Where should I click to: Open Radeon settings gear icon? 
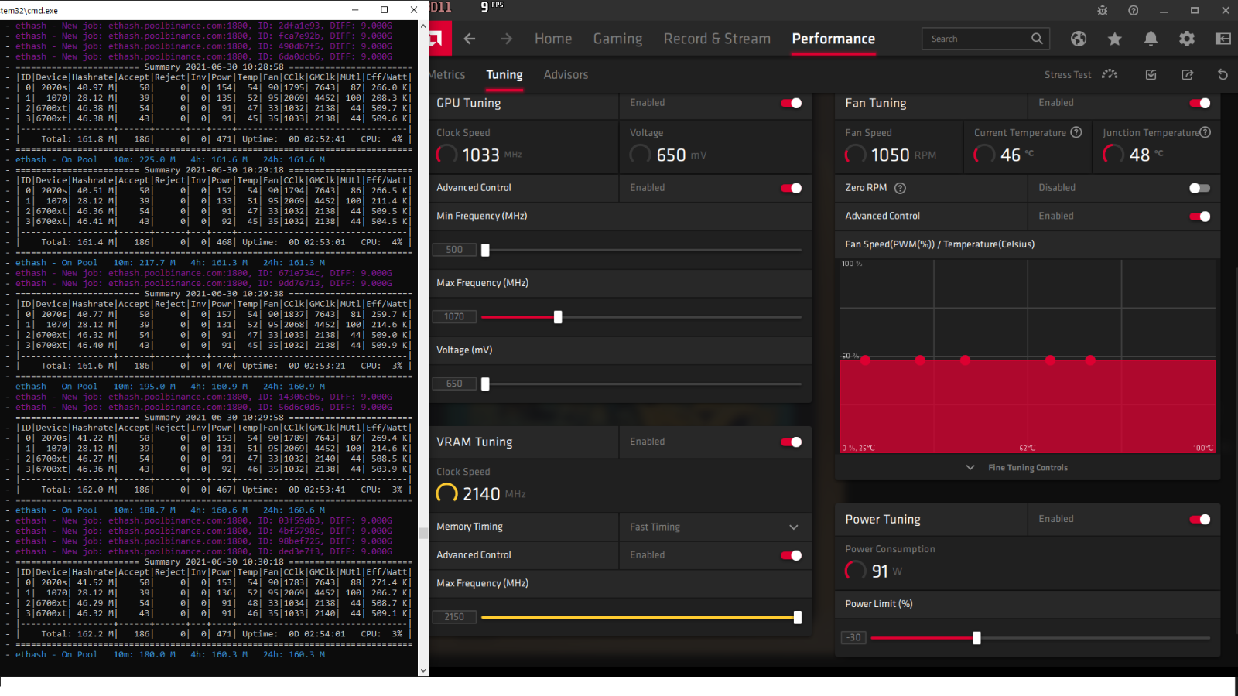[x=1187, y=39]
